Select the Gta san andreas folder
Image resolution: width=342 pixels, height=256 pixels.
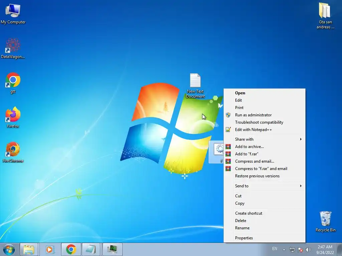pyautogui.click(x=325, y=16)
